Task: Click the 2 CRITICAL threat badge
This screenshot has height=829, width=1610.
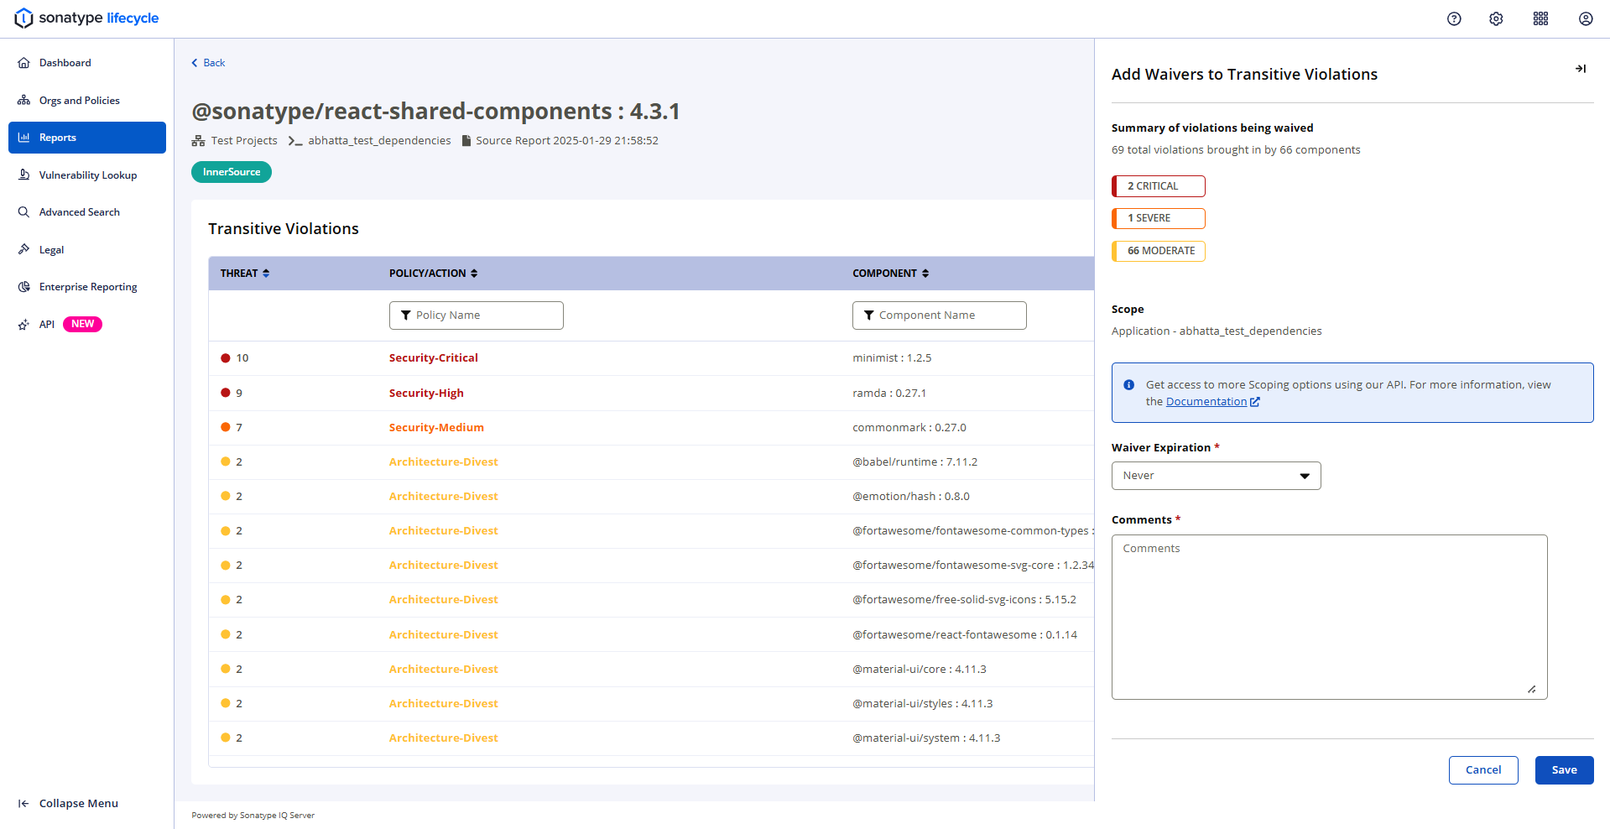Action: tap(1159, 186)
